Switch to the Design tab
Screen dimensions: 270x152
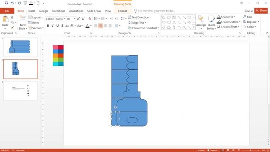click(x=43, y=11)
